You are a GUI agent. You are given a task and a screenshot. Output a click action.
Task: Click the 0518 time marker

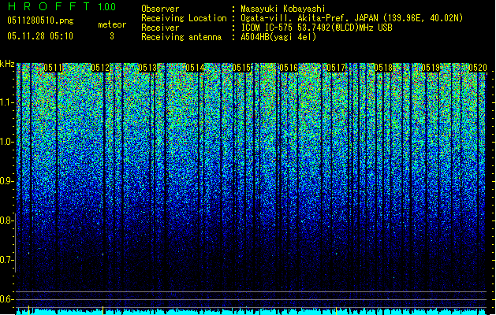pyautogui.click(x=383, y=68)
